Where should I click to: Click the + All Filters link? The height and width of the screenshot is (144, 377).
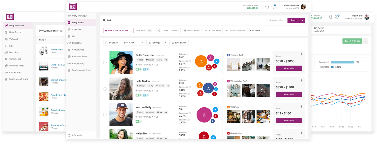tap(255, 31)
